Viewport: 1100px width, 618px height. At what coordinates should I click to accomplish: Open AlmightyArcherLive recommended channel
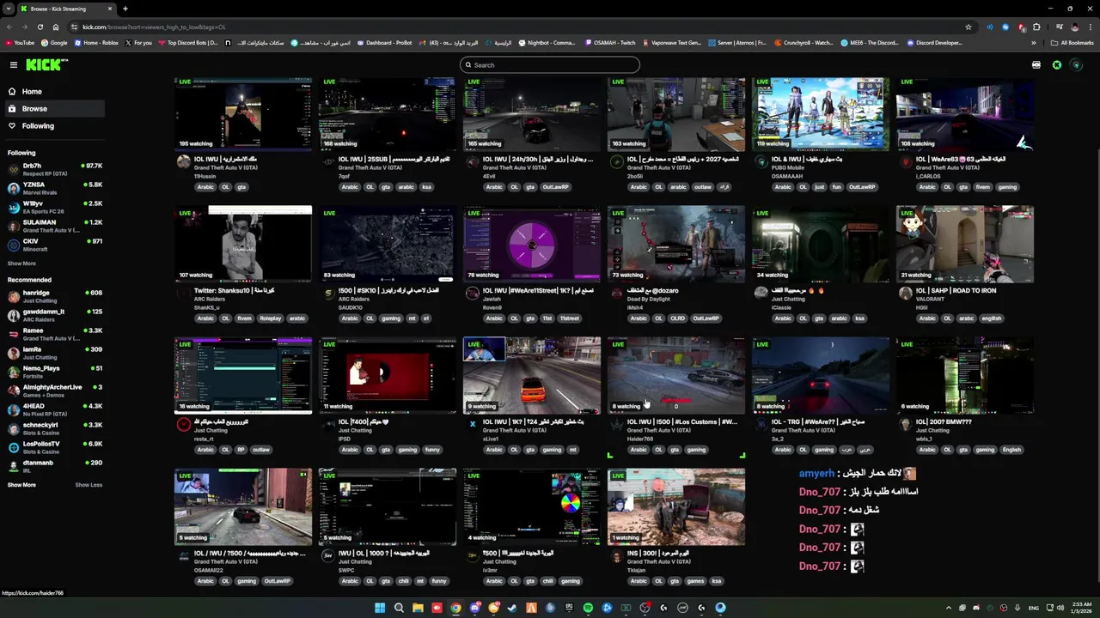pyautogui.click(x=53, y=391)
